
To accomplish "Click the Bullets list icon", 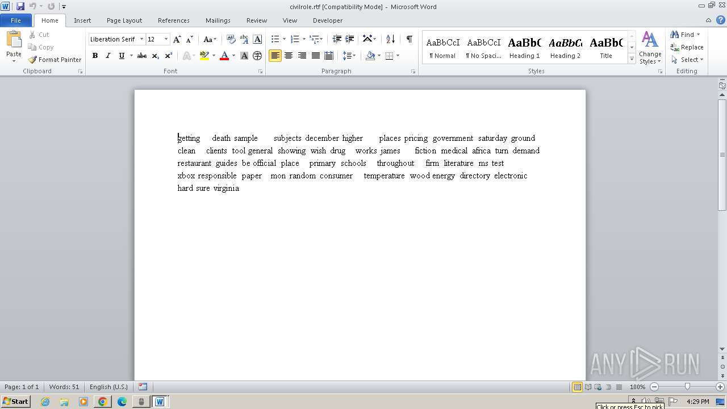I will tap(275, 39).
